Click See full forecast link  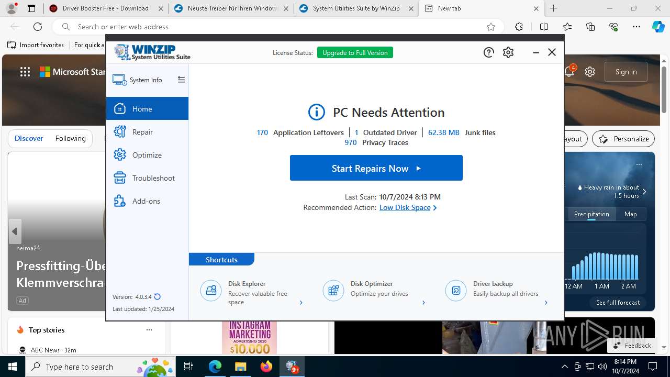point(618,303)
